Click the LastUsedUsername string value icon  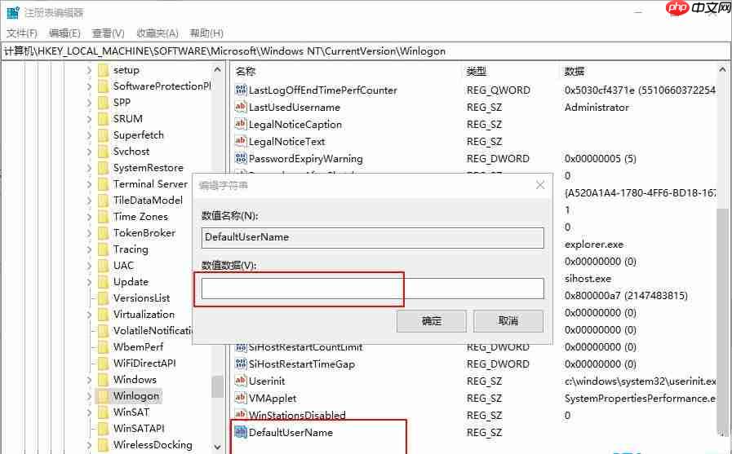click(241, 108)
